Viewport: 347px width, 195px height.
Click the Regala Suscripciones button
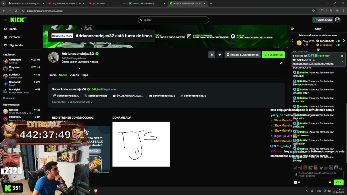click(x=242, y=55)
